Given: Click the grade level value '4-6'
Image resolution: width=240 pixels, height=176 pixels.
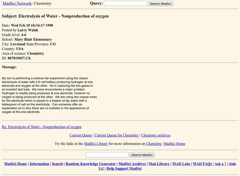Looking at the screenshot, I should click(x=24, y=35).
